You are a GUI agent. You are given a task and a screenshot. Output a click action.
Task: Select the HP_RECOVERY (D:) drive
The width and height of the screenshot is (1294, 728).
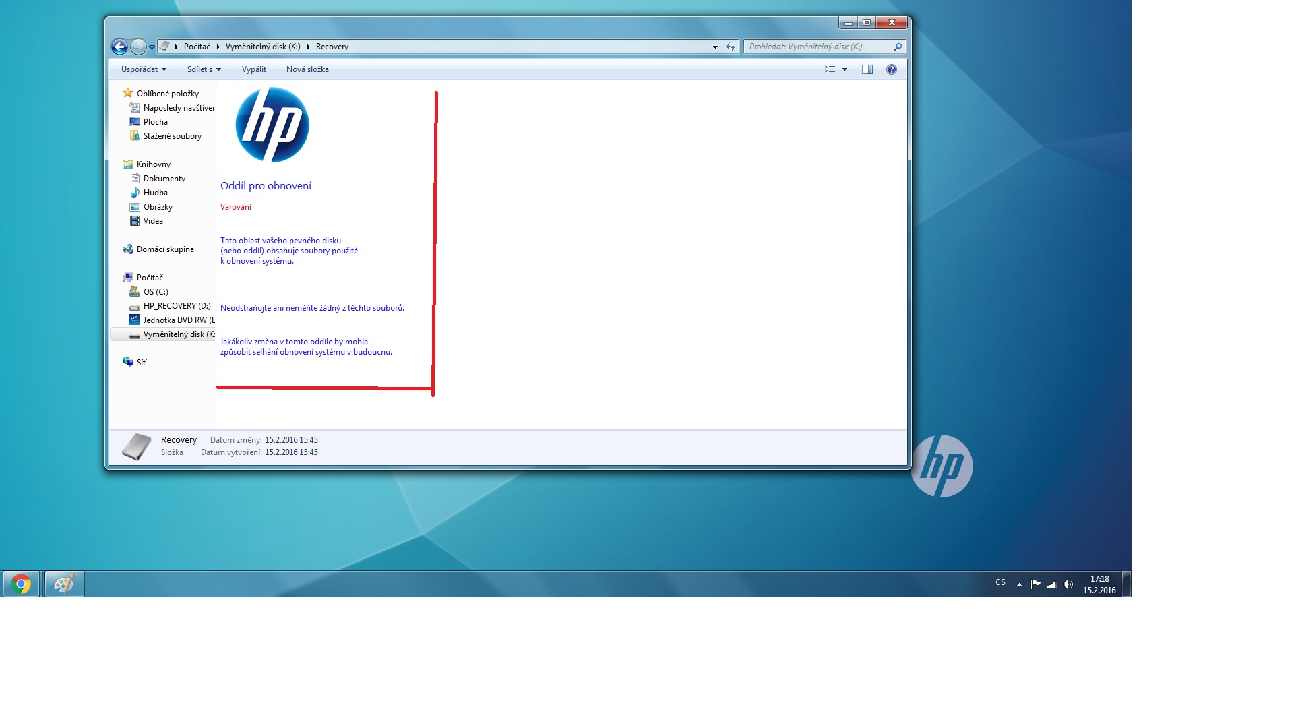[177, 306]
